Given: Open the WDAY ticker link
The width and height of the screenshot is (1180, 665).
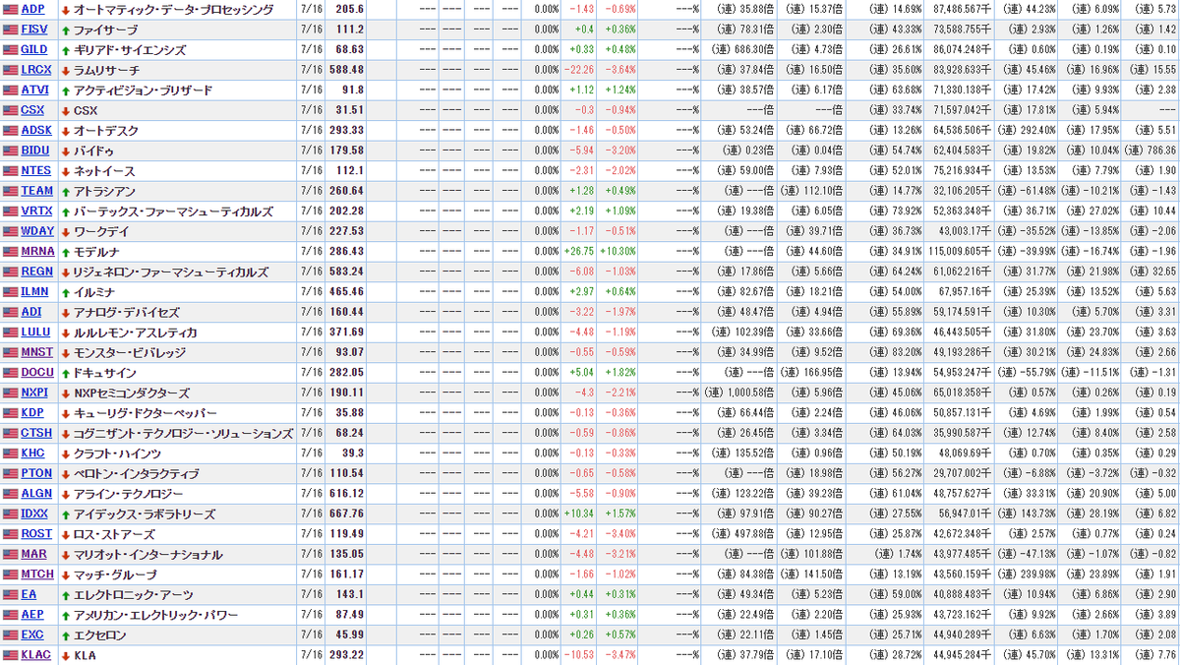Looking at the screenshot, I should coord(36,231).
